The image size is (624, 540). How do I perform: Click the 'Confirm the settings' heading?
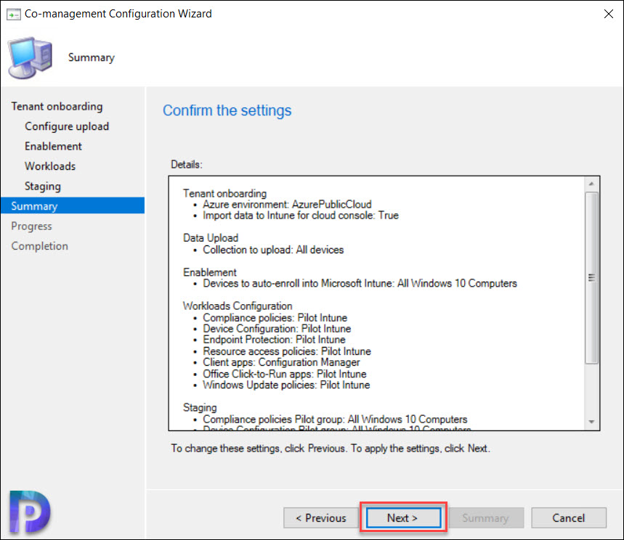click(x=227, y=110)
